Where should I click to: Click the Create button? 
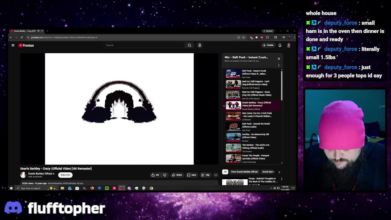(268, 45)
